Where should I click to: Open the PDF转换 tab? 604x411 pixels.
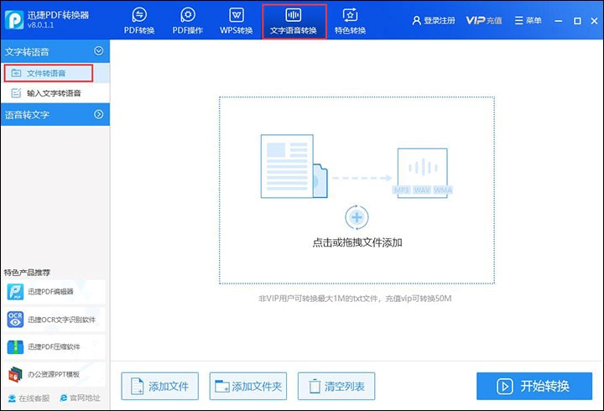pos(139,21)
